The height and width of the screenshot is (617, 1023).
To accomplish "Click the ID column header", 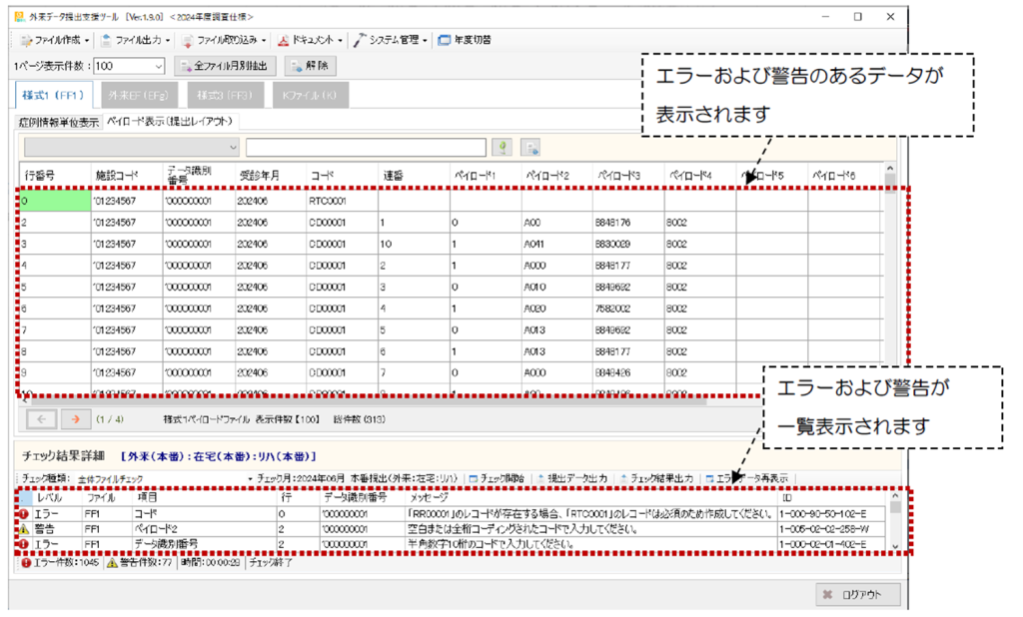I will (x=832, y=498).
